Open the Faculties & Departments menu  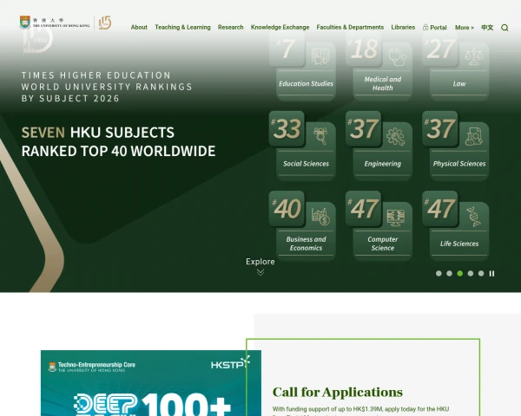(x=350, y=27)
